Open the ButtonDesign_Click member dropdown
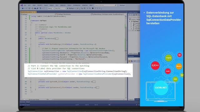Image resolution: width=200 pixels, height=112 pixels. click(109, 14)
